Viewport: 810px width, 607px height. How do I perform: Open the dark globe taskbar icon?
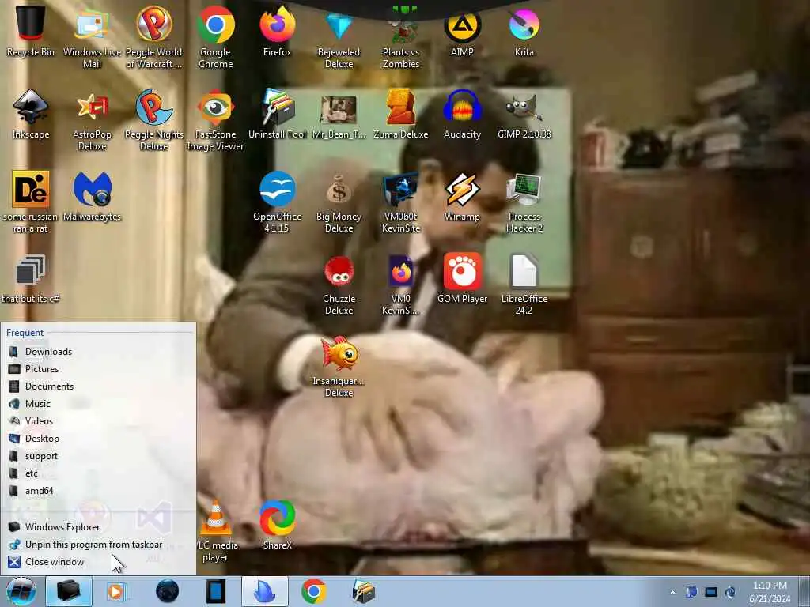click(x=167, y=591)
